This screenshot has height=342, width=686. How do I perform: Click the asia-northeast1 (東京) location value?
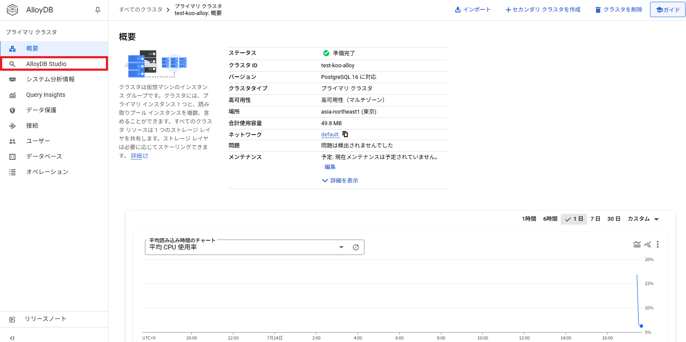coord(349,112)
